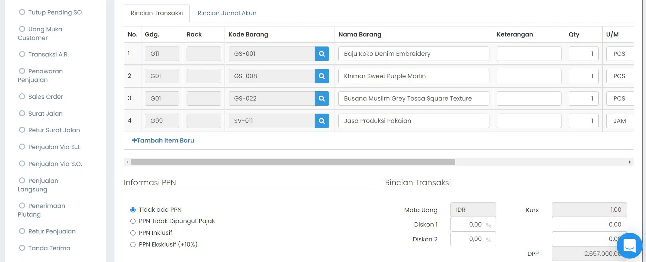Choose PPN Eksklusif (+10%) radio
The height and width of the screenshot is (262, 646).
click(x=133, y=244)
